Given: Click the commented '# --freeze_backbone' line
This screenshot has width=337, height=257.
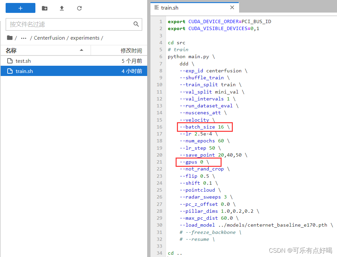Looking at the screenshot, I should coord(208,232).
